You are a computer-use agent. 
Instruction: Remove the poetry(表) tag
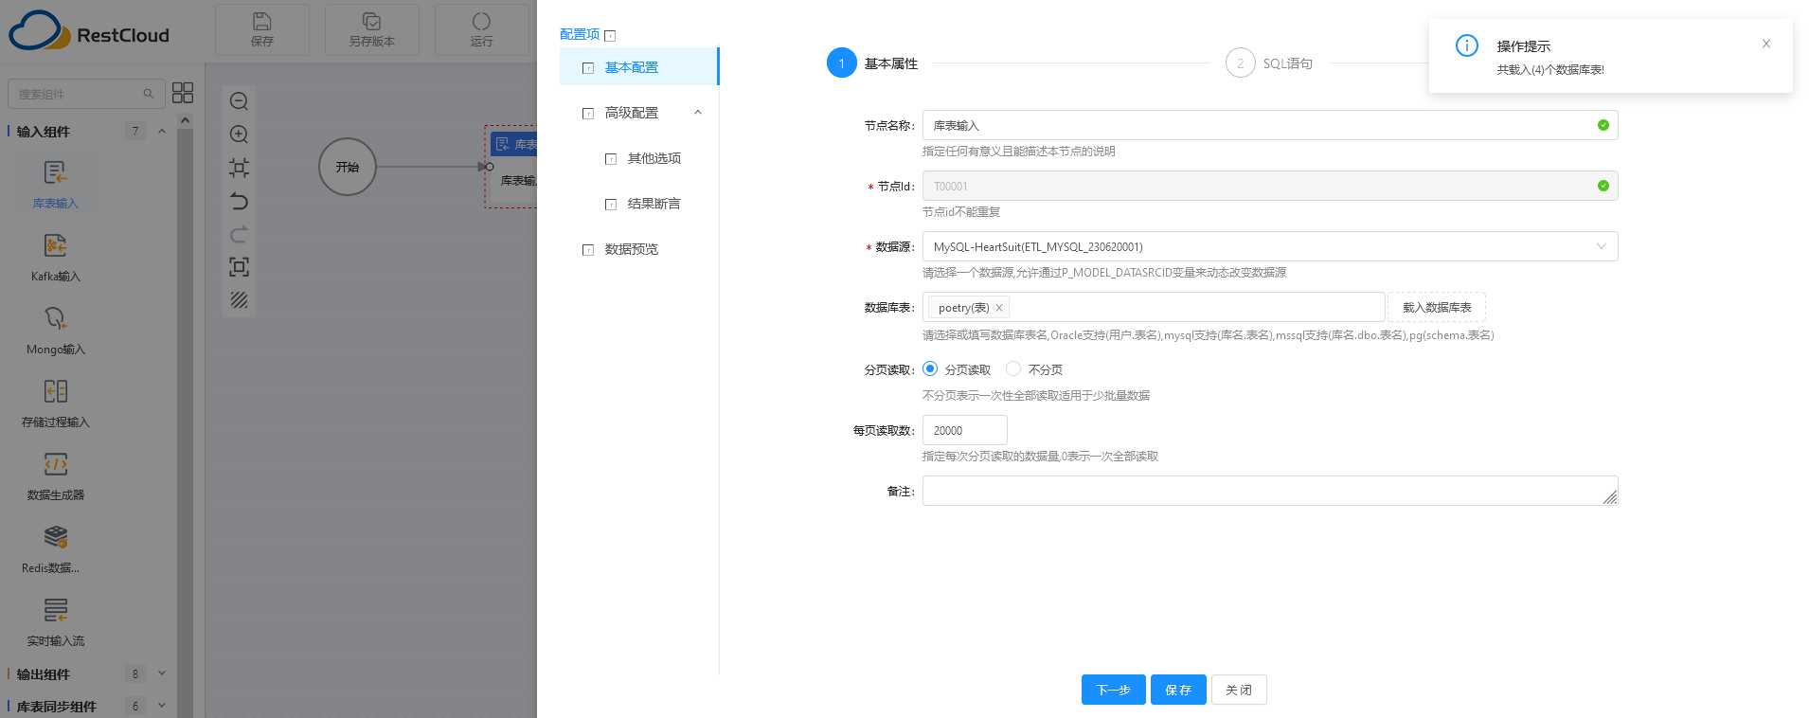998,308
